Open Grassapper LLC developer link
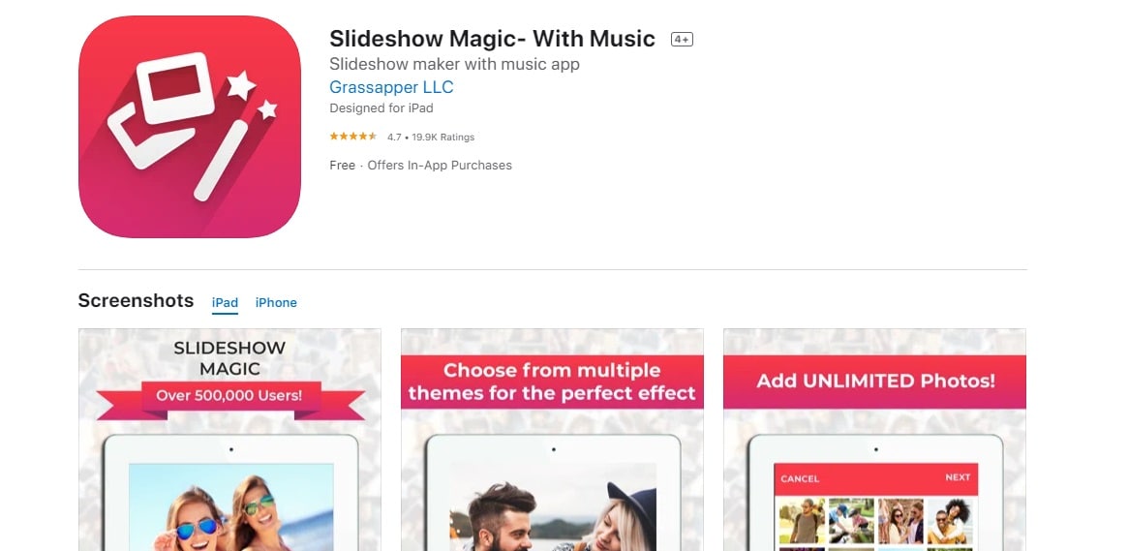This screenshot has width=1128, height=551. click(x=391, y=88)
